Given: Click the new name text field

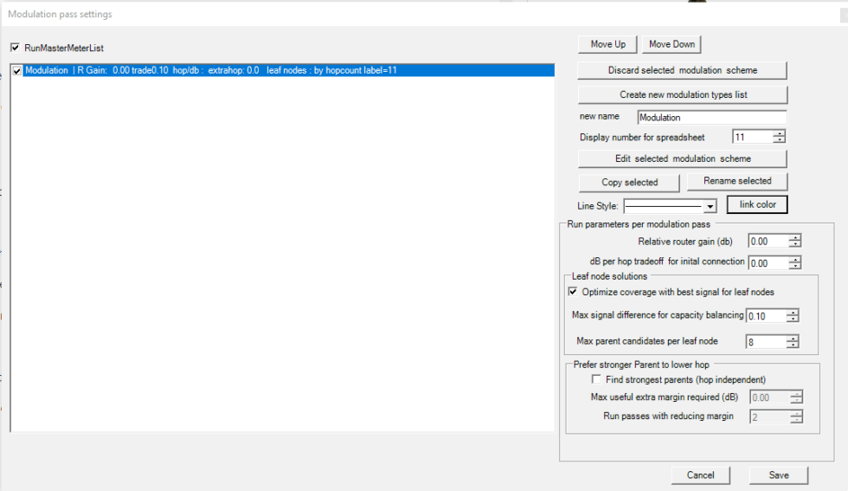Looking at the screenshot, I should click(711, 117).
